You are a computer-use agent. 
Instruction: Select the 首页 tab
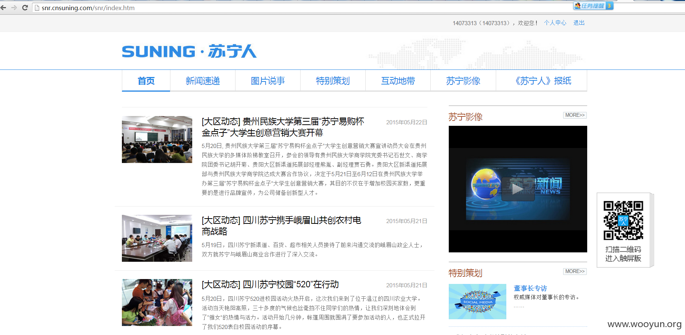coord(146,81)
